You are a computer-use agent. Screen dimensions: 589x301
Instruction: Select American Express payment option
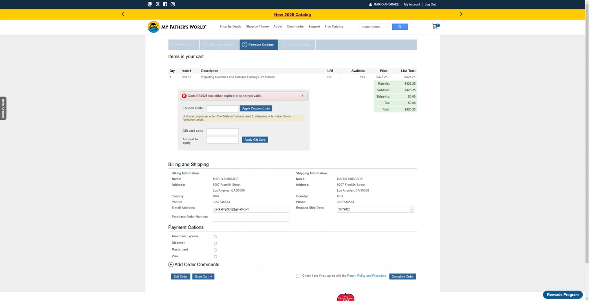(215, 237)
